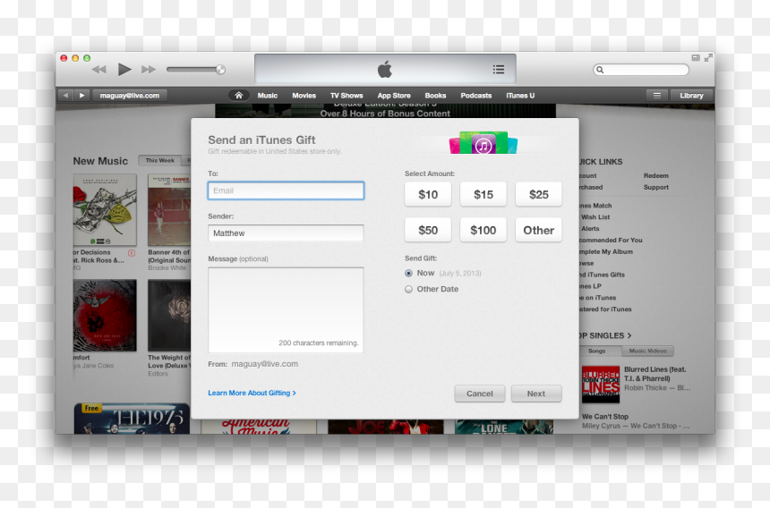Open the Up Next list icon
Viewport: 770px width, 508px height.
click(x=499, y=70)
